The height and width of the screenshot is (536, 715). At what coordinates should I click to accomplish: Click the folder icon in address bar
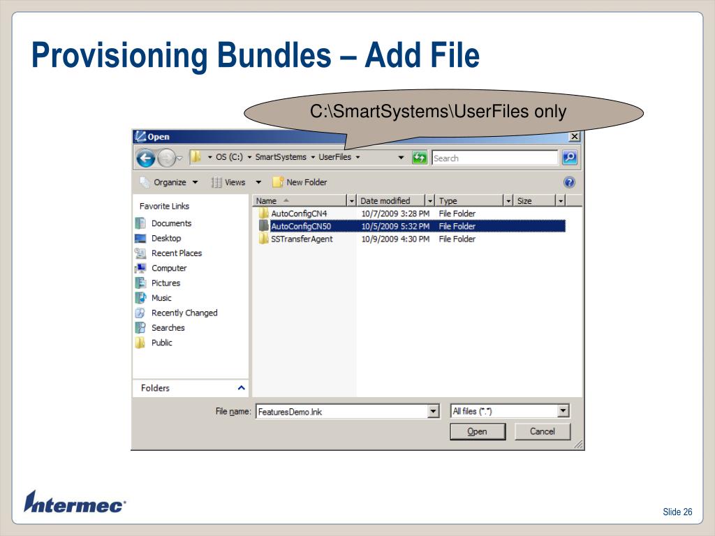196,157
